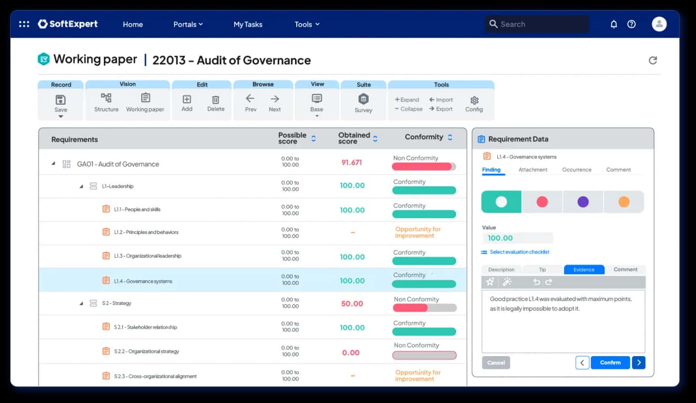Click the Cancel button

[x=496, y=362]
